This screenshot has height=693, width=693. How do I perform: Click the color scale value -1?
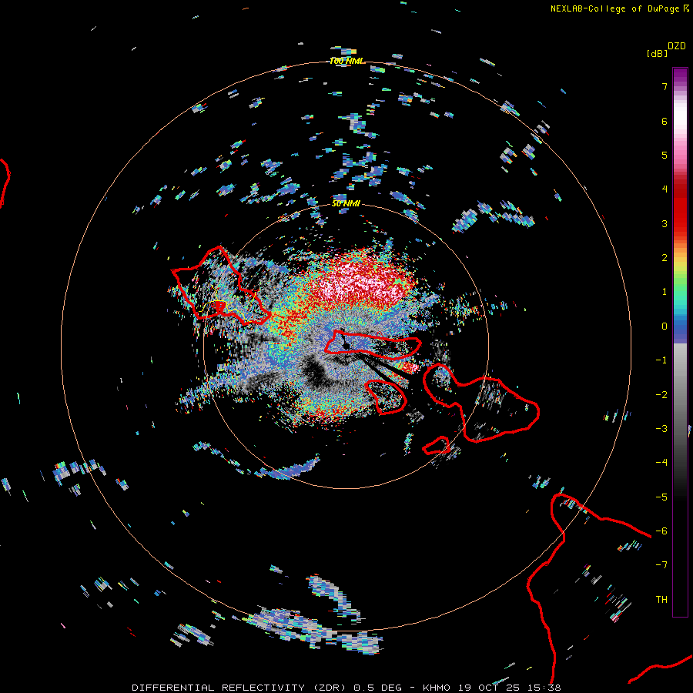[661, 360]
